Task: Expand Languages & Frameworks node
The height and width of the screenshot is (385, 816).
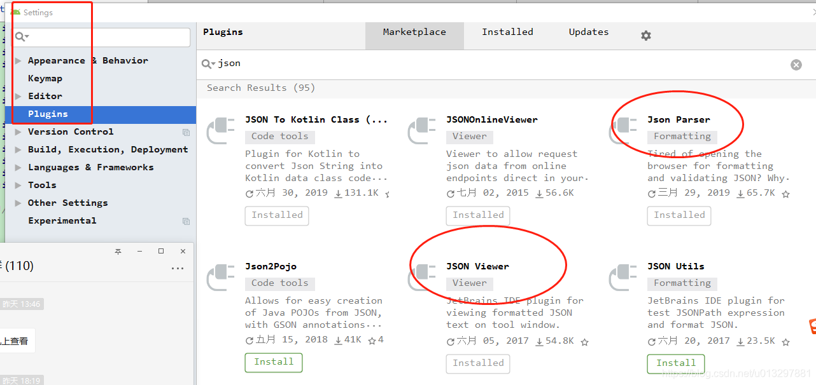Action: point(18,168)
